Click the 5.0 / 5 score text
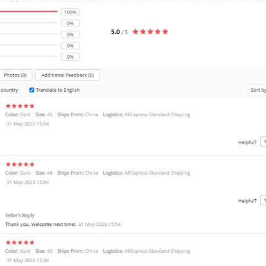266x266 pixels. click(x=119, y=32)
